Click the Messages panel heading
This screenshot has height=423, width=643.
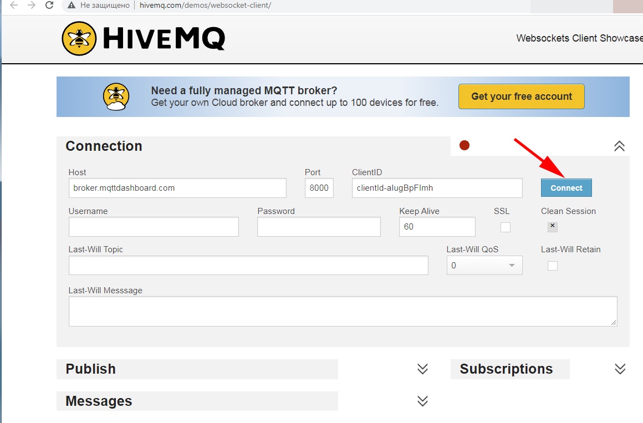click(99, 401)
